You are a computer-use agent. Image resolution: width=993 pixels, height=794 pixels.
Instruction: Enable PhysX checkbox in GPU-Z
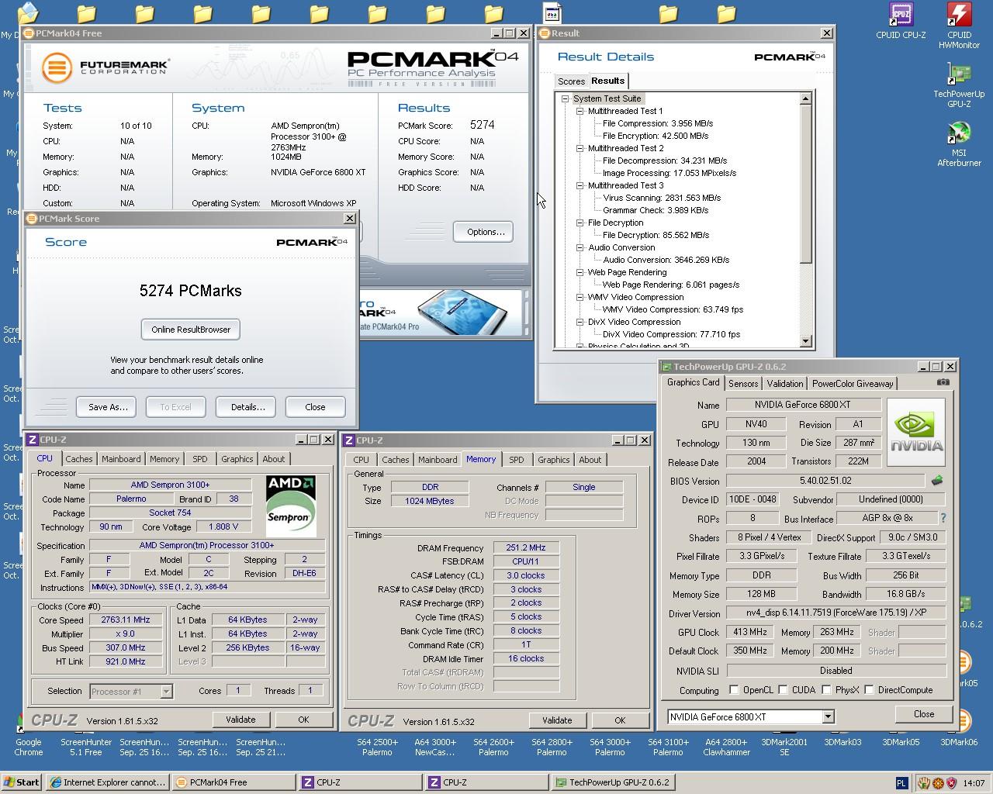(x=826, y=689)
